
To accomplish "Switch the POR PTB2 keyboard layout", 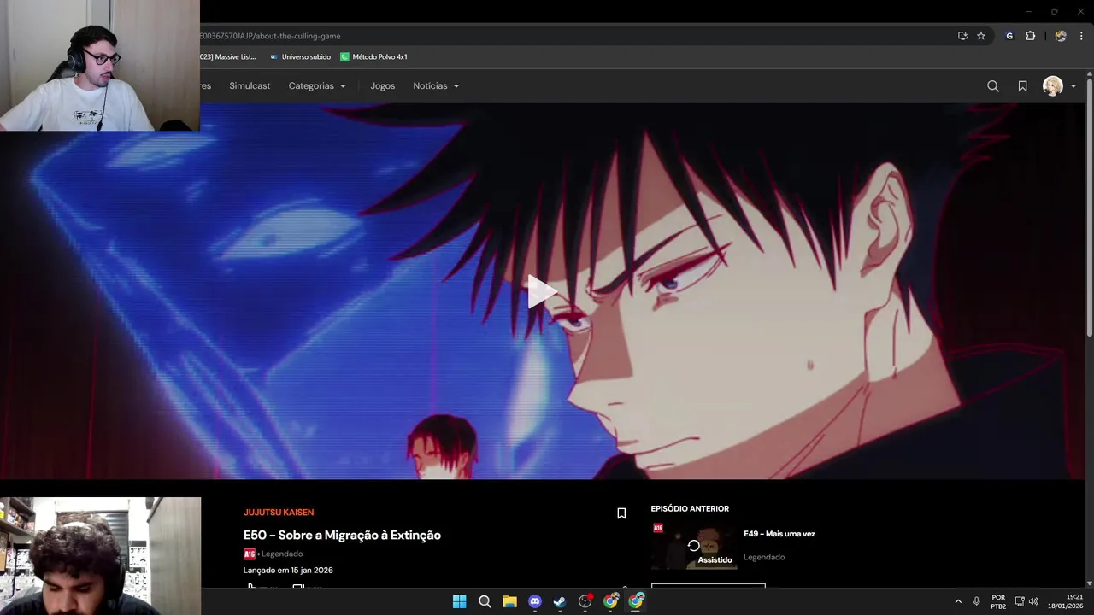I will point(998,601).
